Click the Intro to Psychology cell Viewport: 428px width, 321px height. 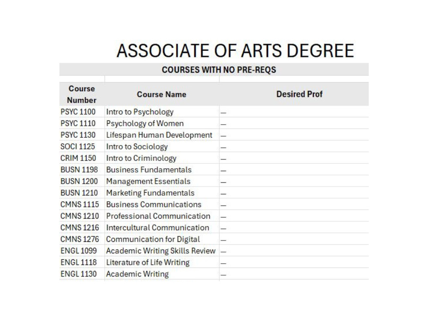point(162,112)
